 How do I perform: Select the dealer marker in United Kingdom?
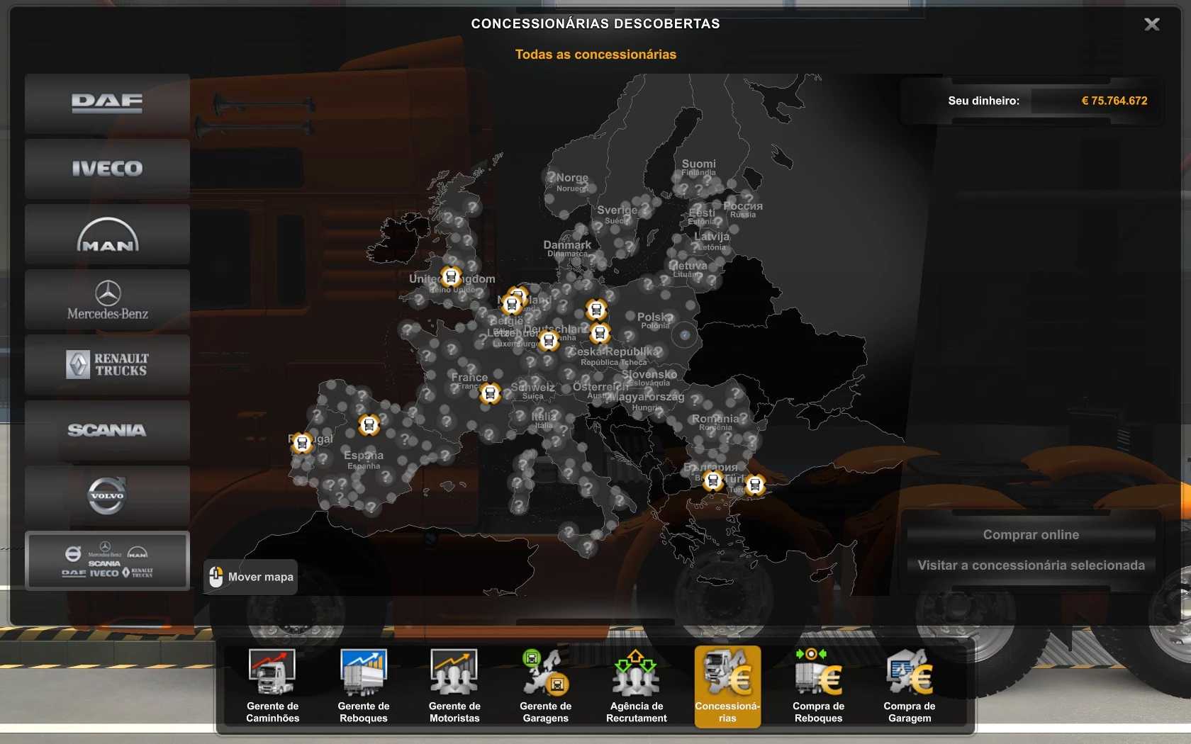pyautogui.click(x=451, y=276)
